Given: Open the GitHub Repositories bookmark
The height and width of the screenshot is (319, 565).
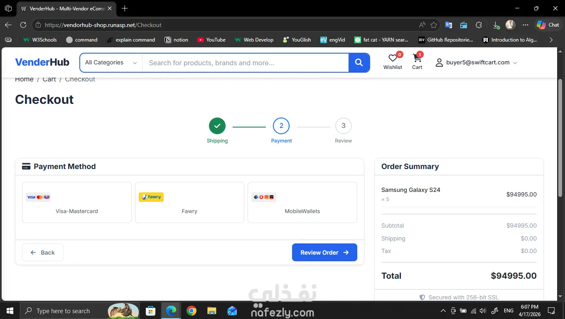Looking at the screenshot, I should point(446,40).
